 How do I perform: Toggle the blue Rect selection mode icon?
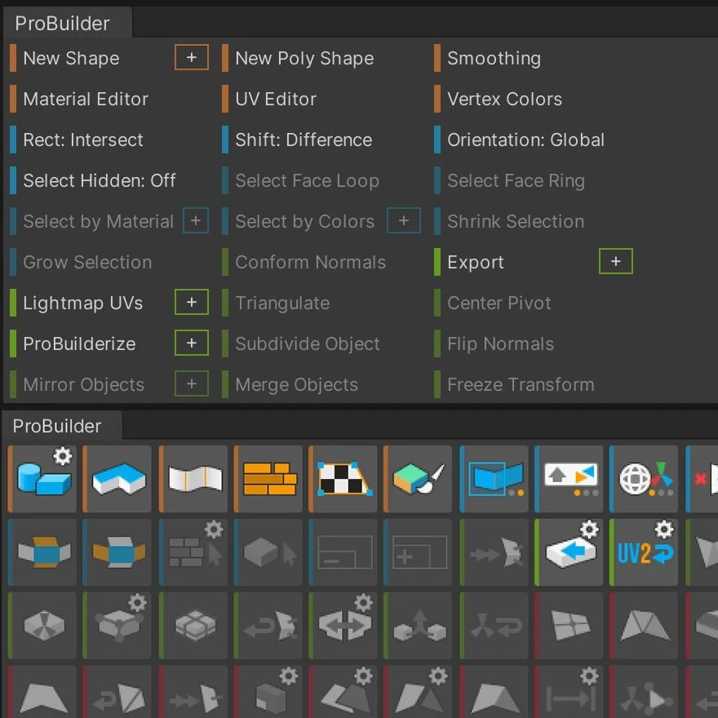494,478
